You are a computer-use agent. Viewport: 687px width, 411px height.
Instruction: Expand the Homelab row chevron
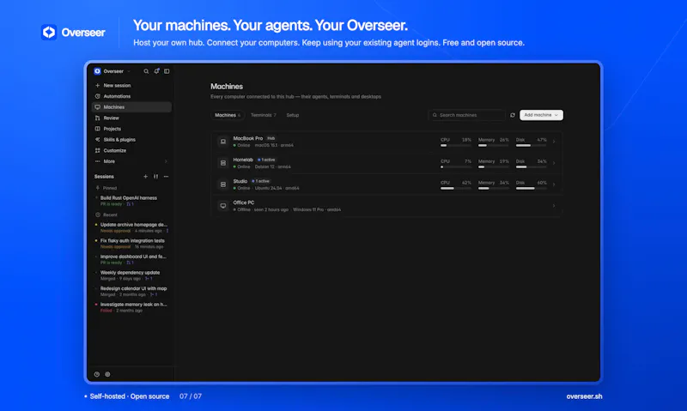pos(554,163)
